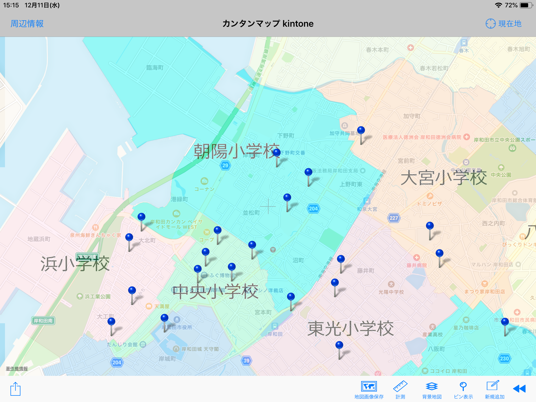Tap the Wi-Fi status icon
This screenshot has height=402, width=536.
click(499, 5)
